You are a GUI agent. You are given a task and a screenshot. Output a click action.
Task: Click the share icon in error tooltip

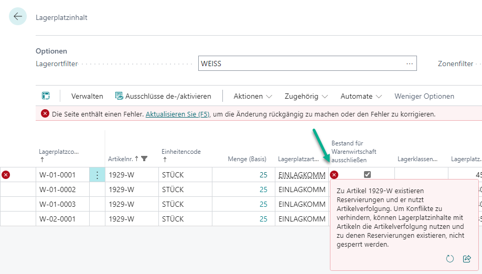(x=467, y=258)
